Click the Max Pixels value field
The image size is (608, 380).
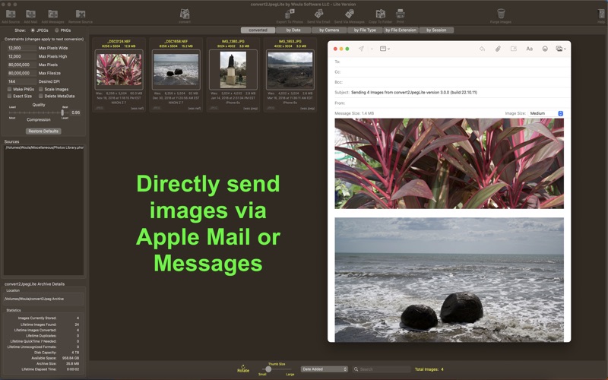click(22, 65)
